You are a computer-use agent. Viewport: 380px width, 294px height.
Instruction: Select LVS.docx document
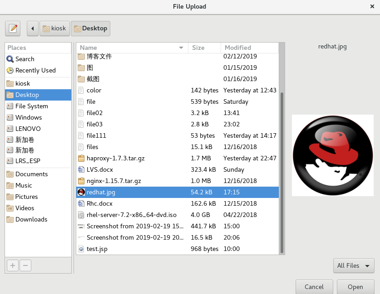tap(178, 170)
